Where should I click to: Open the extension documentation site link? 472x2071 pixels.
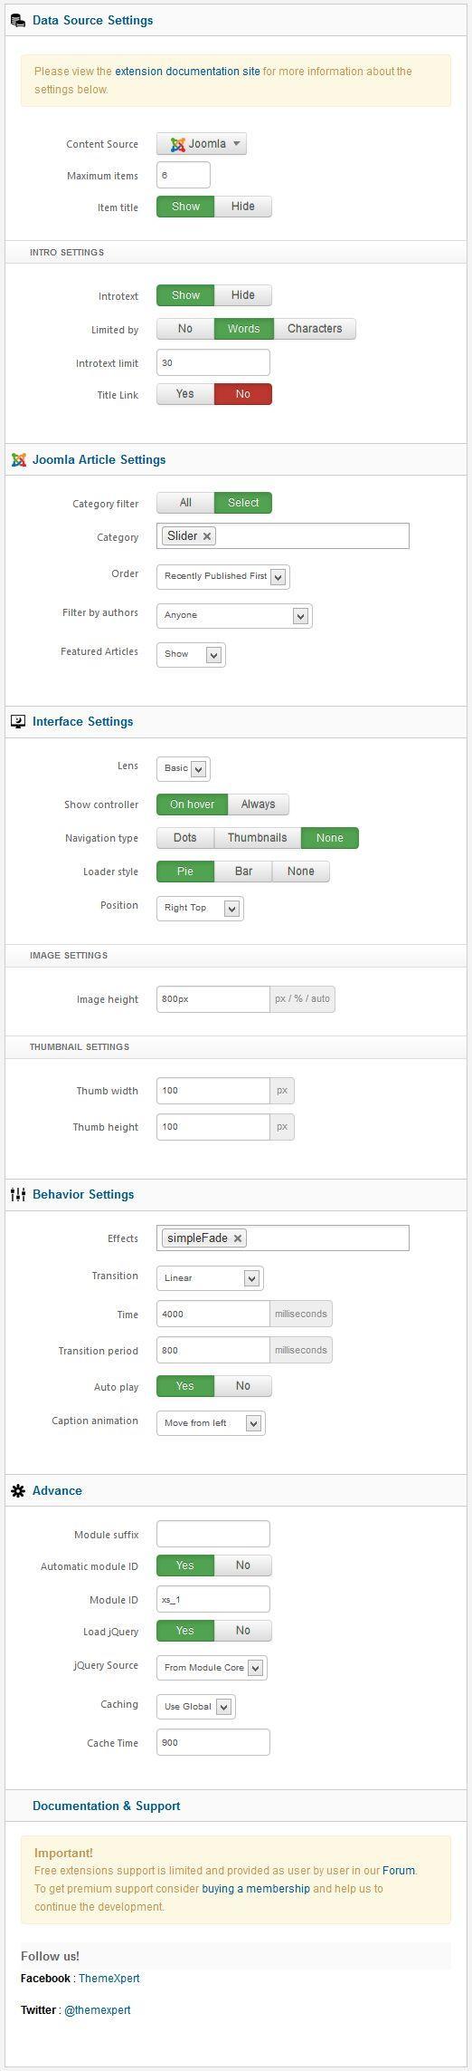[x=187, y=71]
